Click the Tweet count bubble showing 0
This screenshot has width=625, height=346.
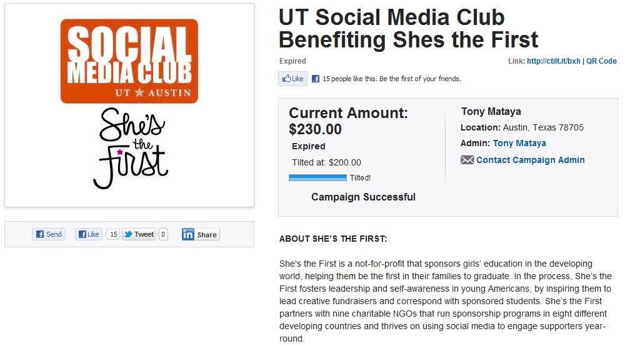coord(163,234)
